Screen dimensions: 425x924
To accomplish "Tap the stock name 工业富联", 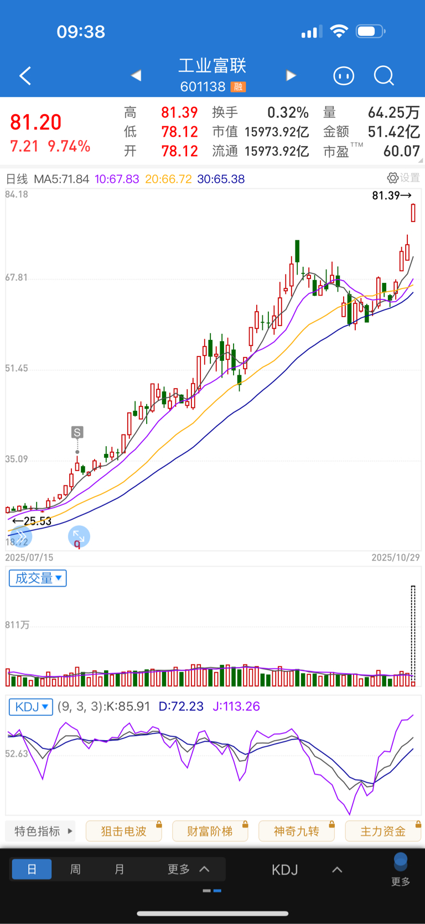I will (212, 66).
